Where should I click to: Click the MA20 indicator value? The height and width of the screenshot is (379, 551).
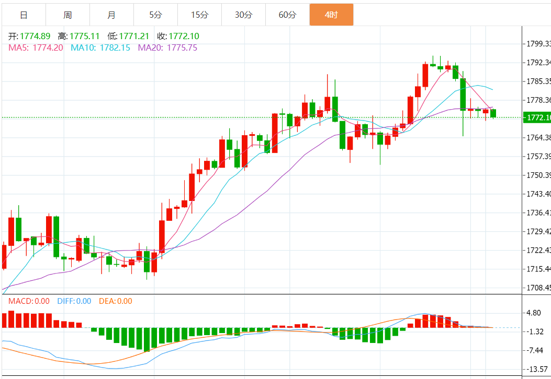click(x=167, y=48)
